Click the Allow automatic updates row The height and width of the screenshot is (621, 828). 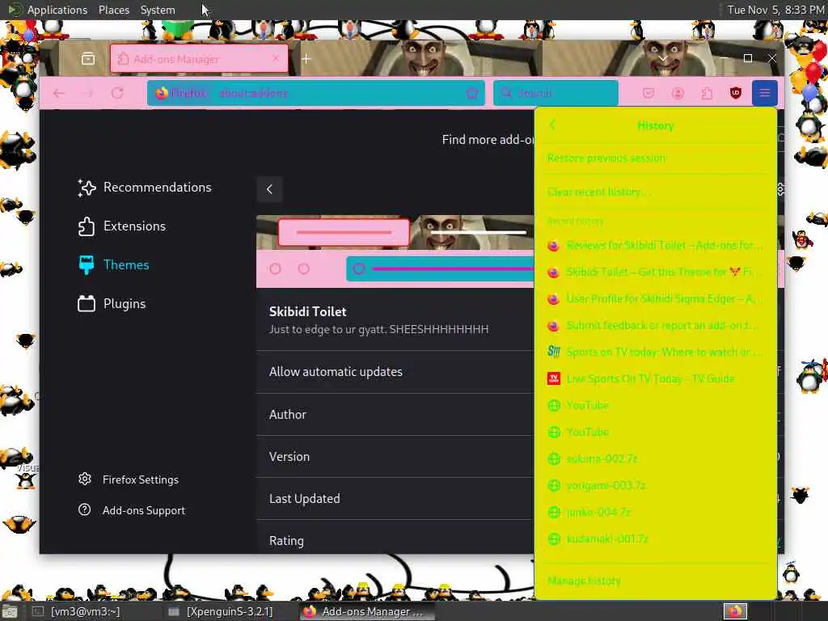click(395, 372)
